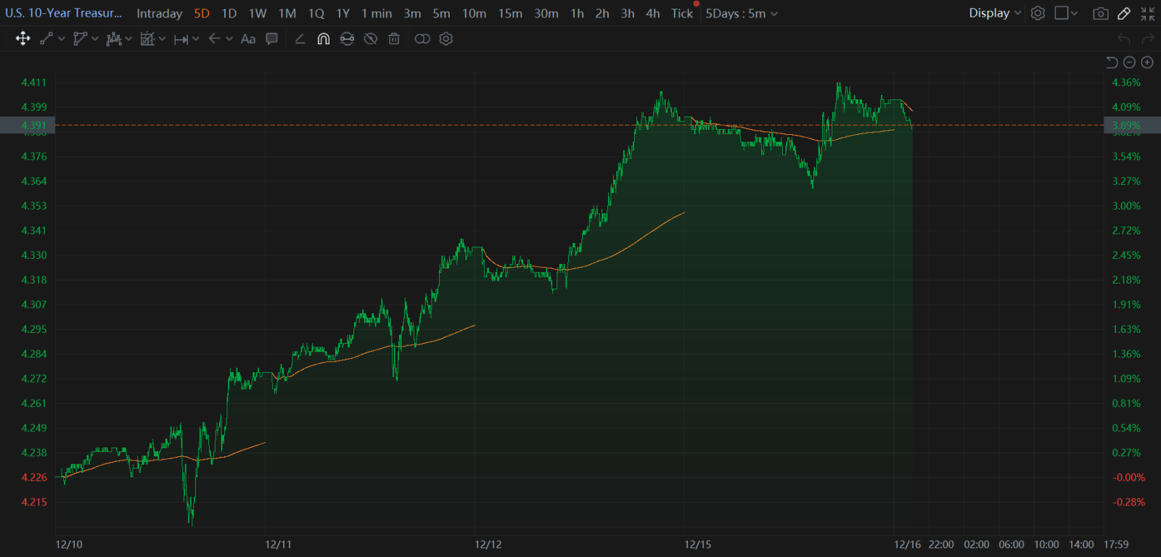
Task: Select the comment bubble note tool
Action: click(x=272, y=38)
